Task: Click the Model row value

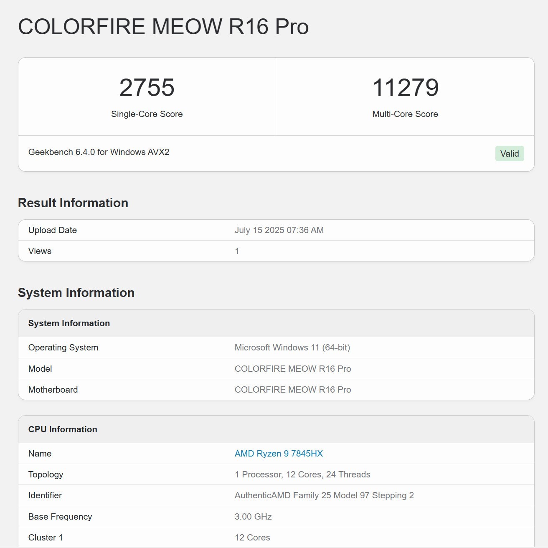Action: pyautogui.click(x=292, y=369)
